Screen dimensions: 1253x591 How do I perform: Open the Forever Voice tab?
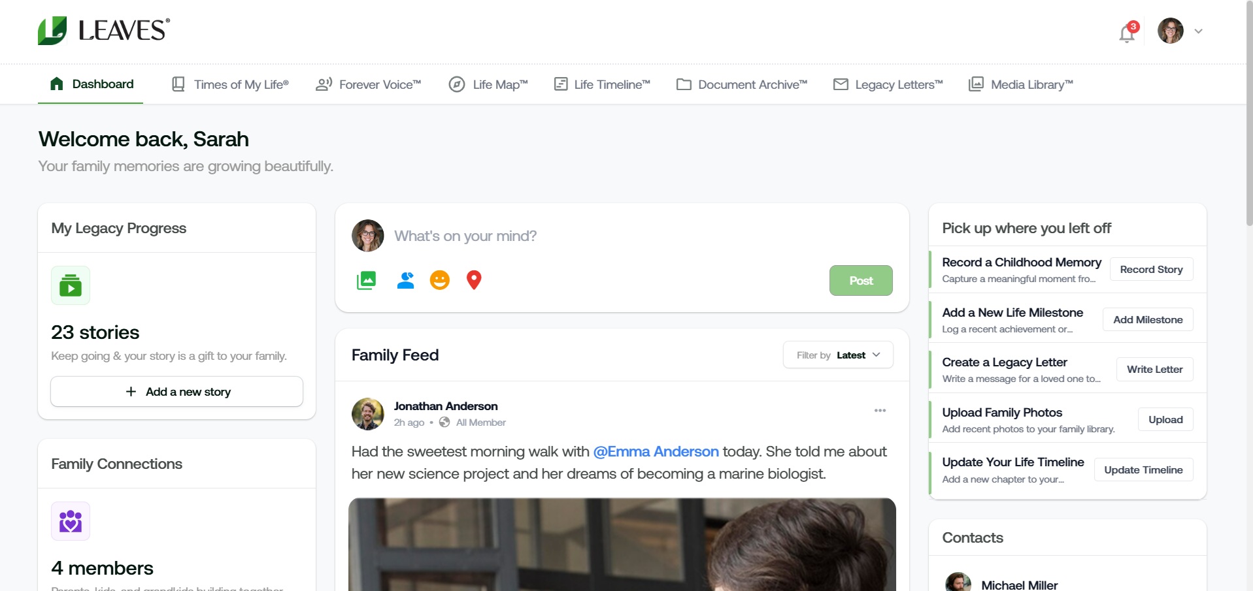[x=369, y=84]
